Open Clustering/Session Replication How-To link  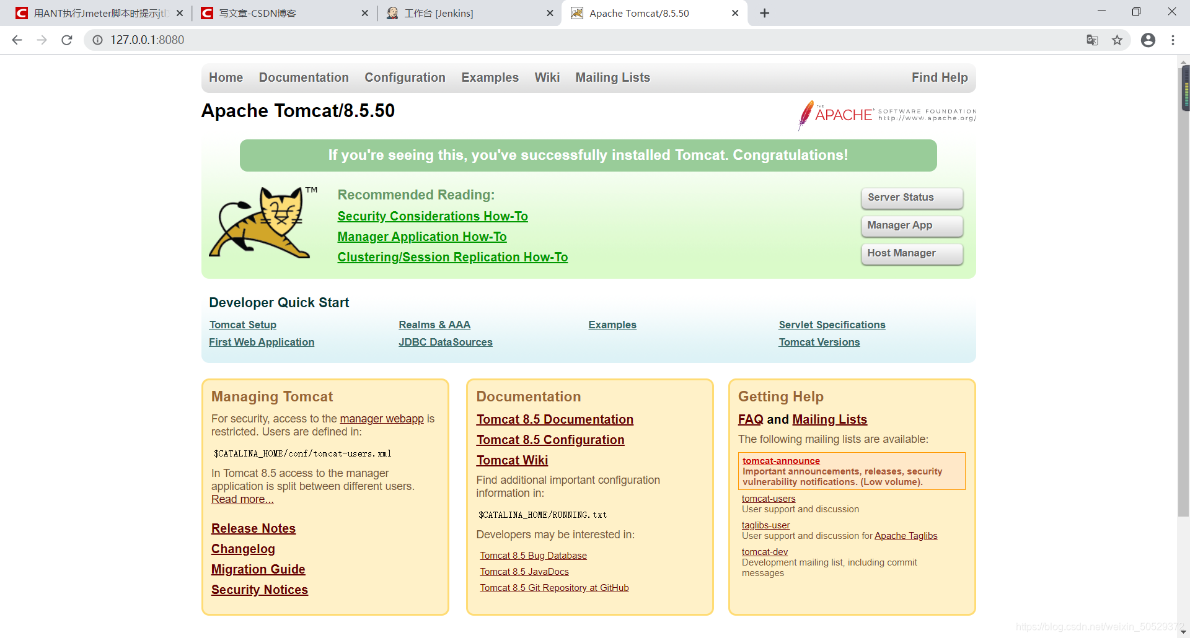(452, 257)
